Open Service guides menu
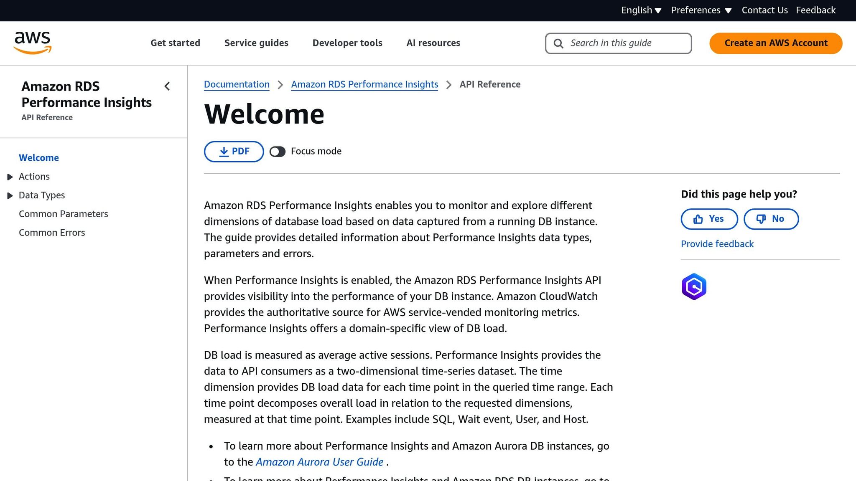The image size is (856, 481). coord(256,43)
